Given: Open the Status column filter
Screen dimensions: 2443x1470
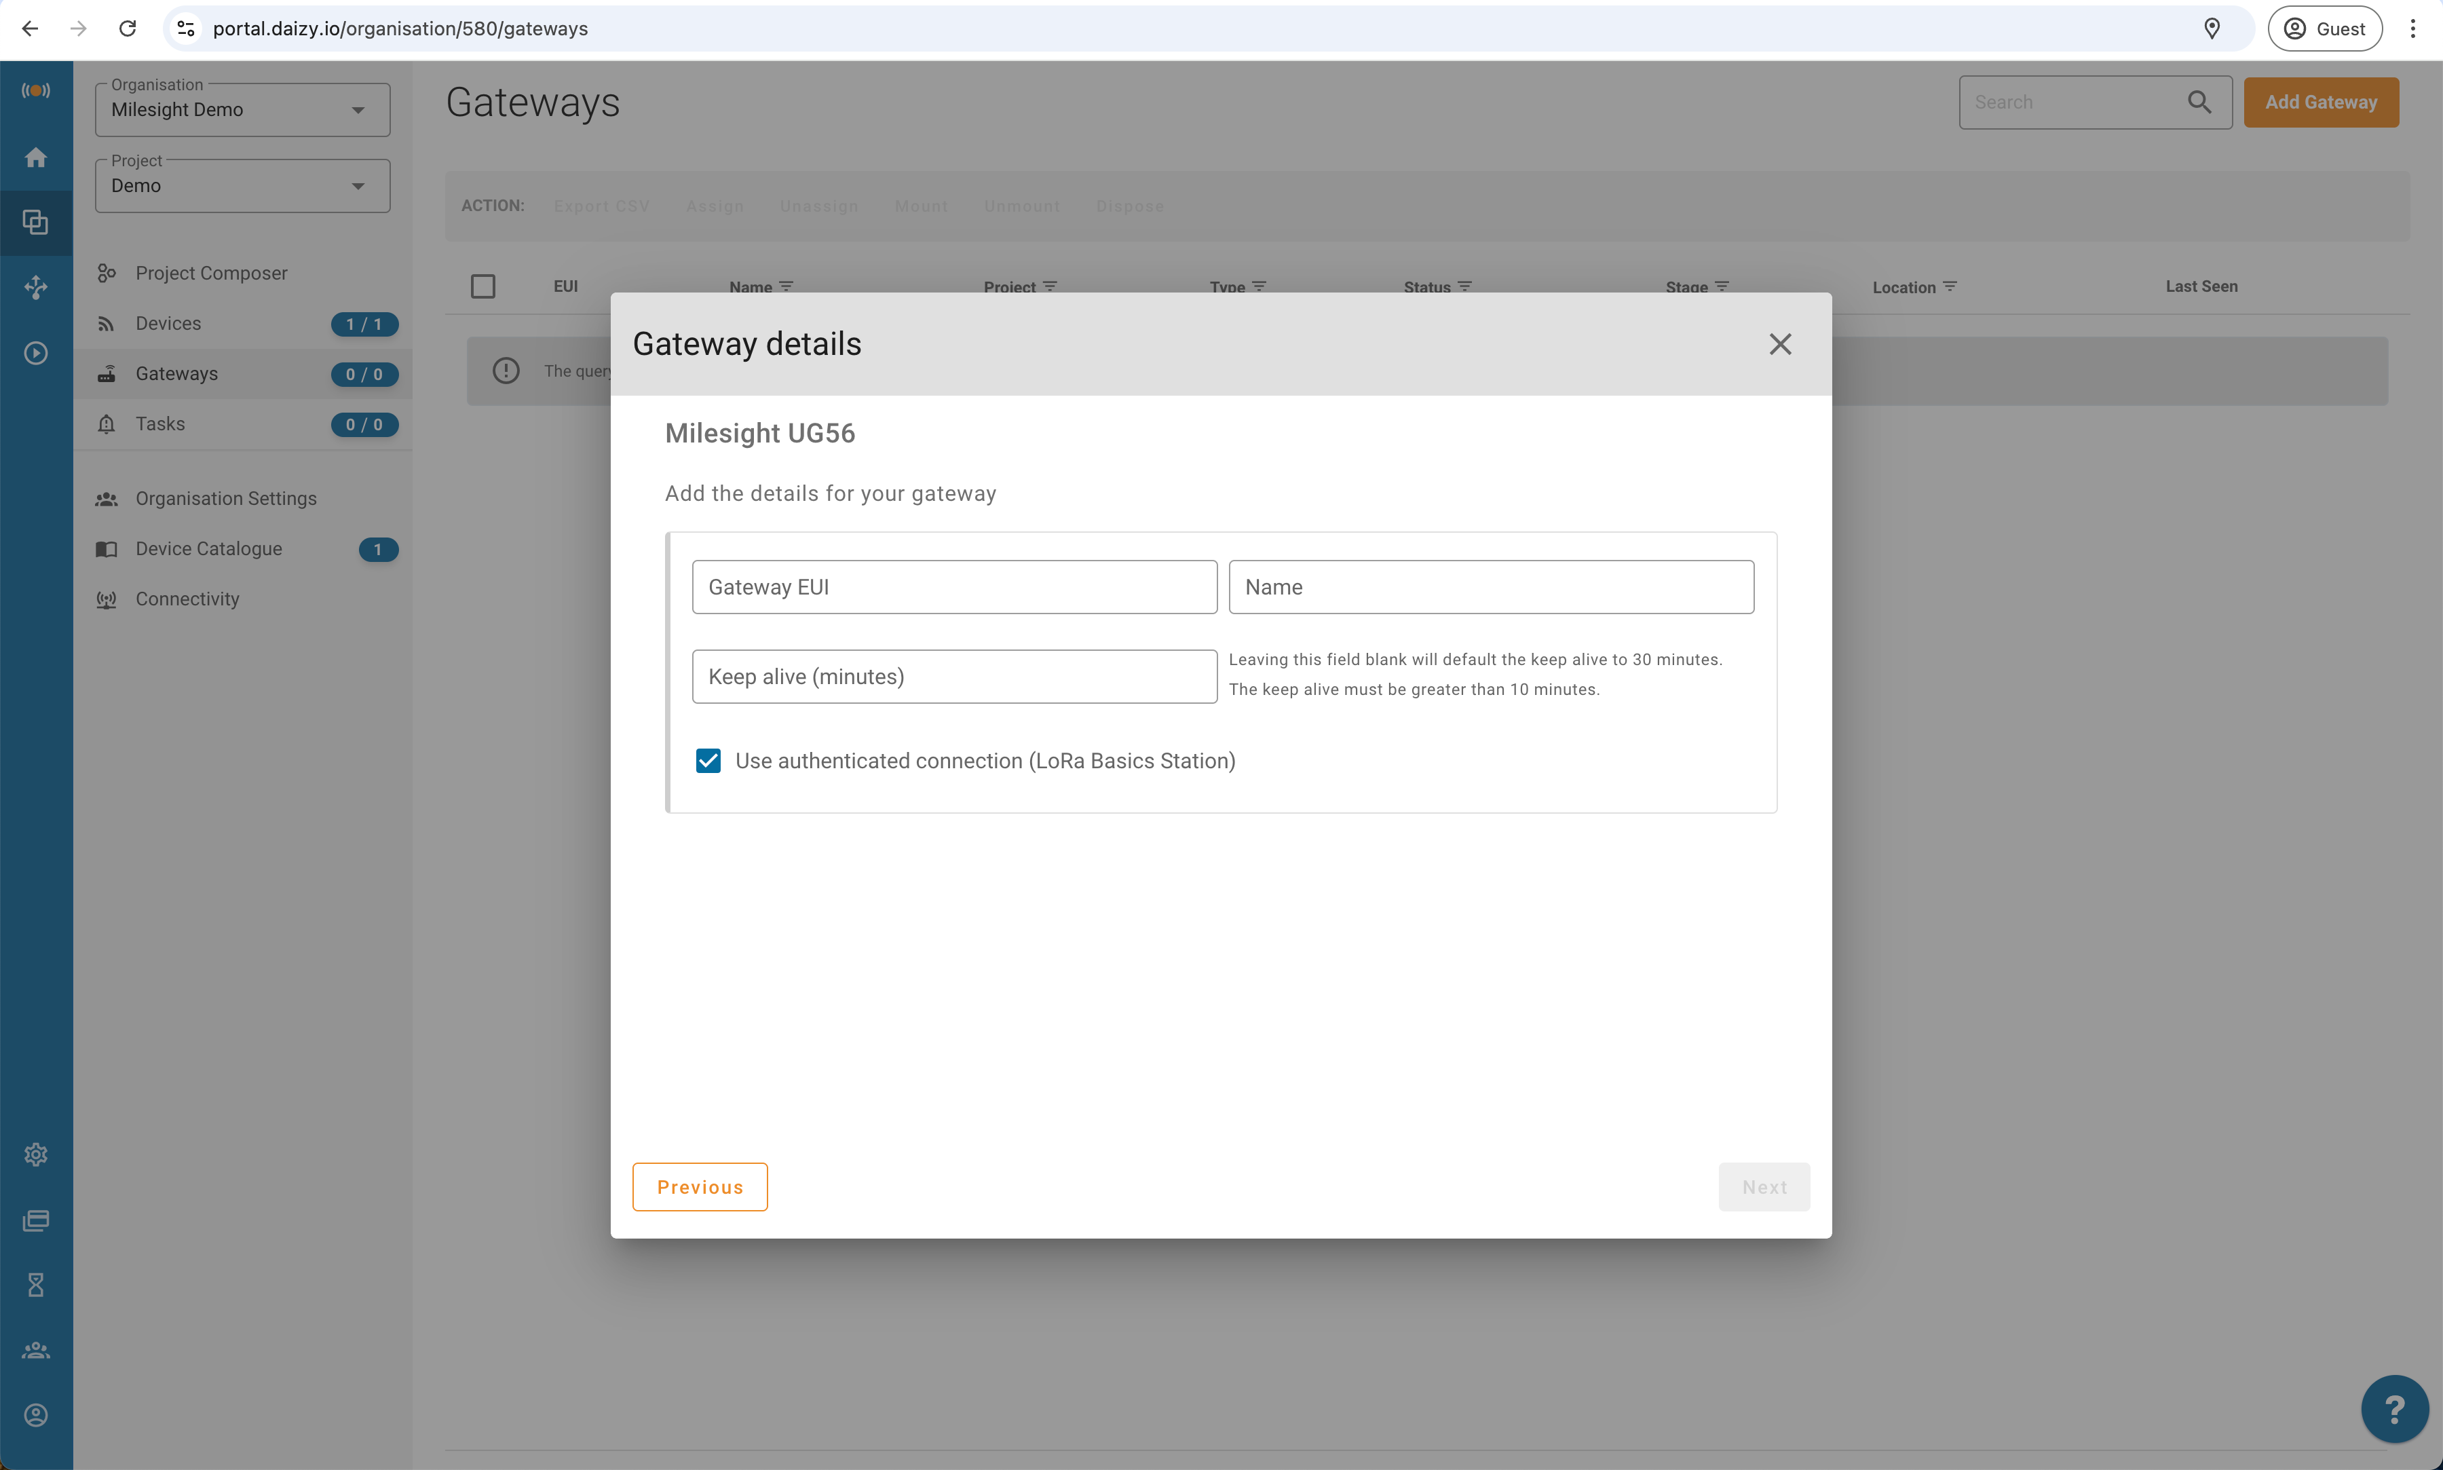Looking at the screenshot, I should click(x=1464, y=286).
